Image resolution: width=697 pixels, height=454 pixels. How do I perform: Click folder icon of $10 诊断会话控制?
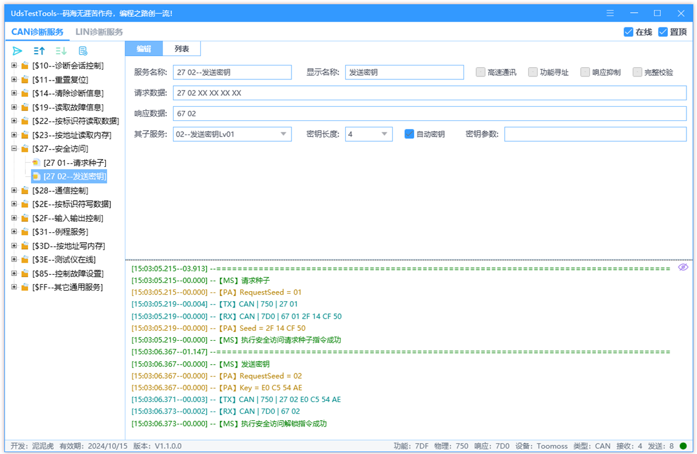25,66
